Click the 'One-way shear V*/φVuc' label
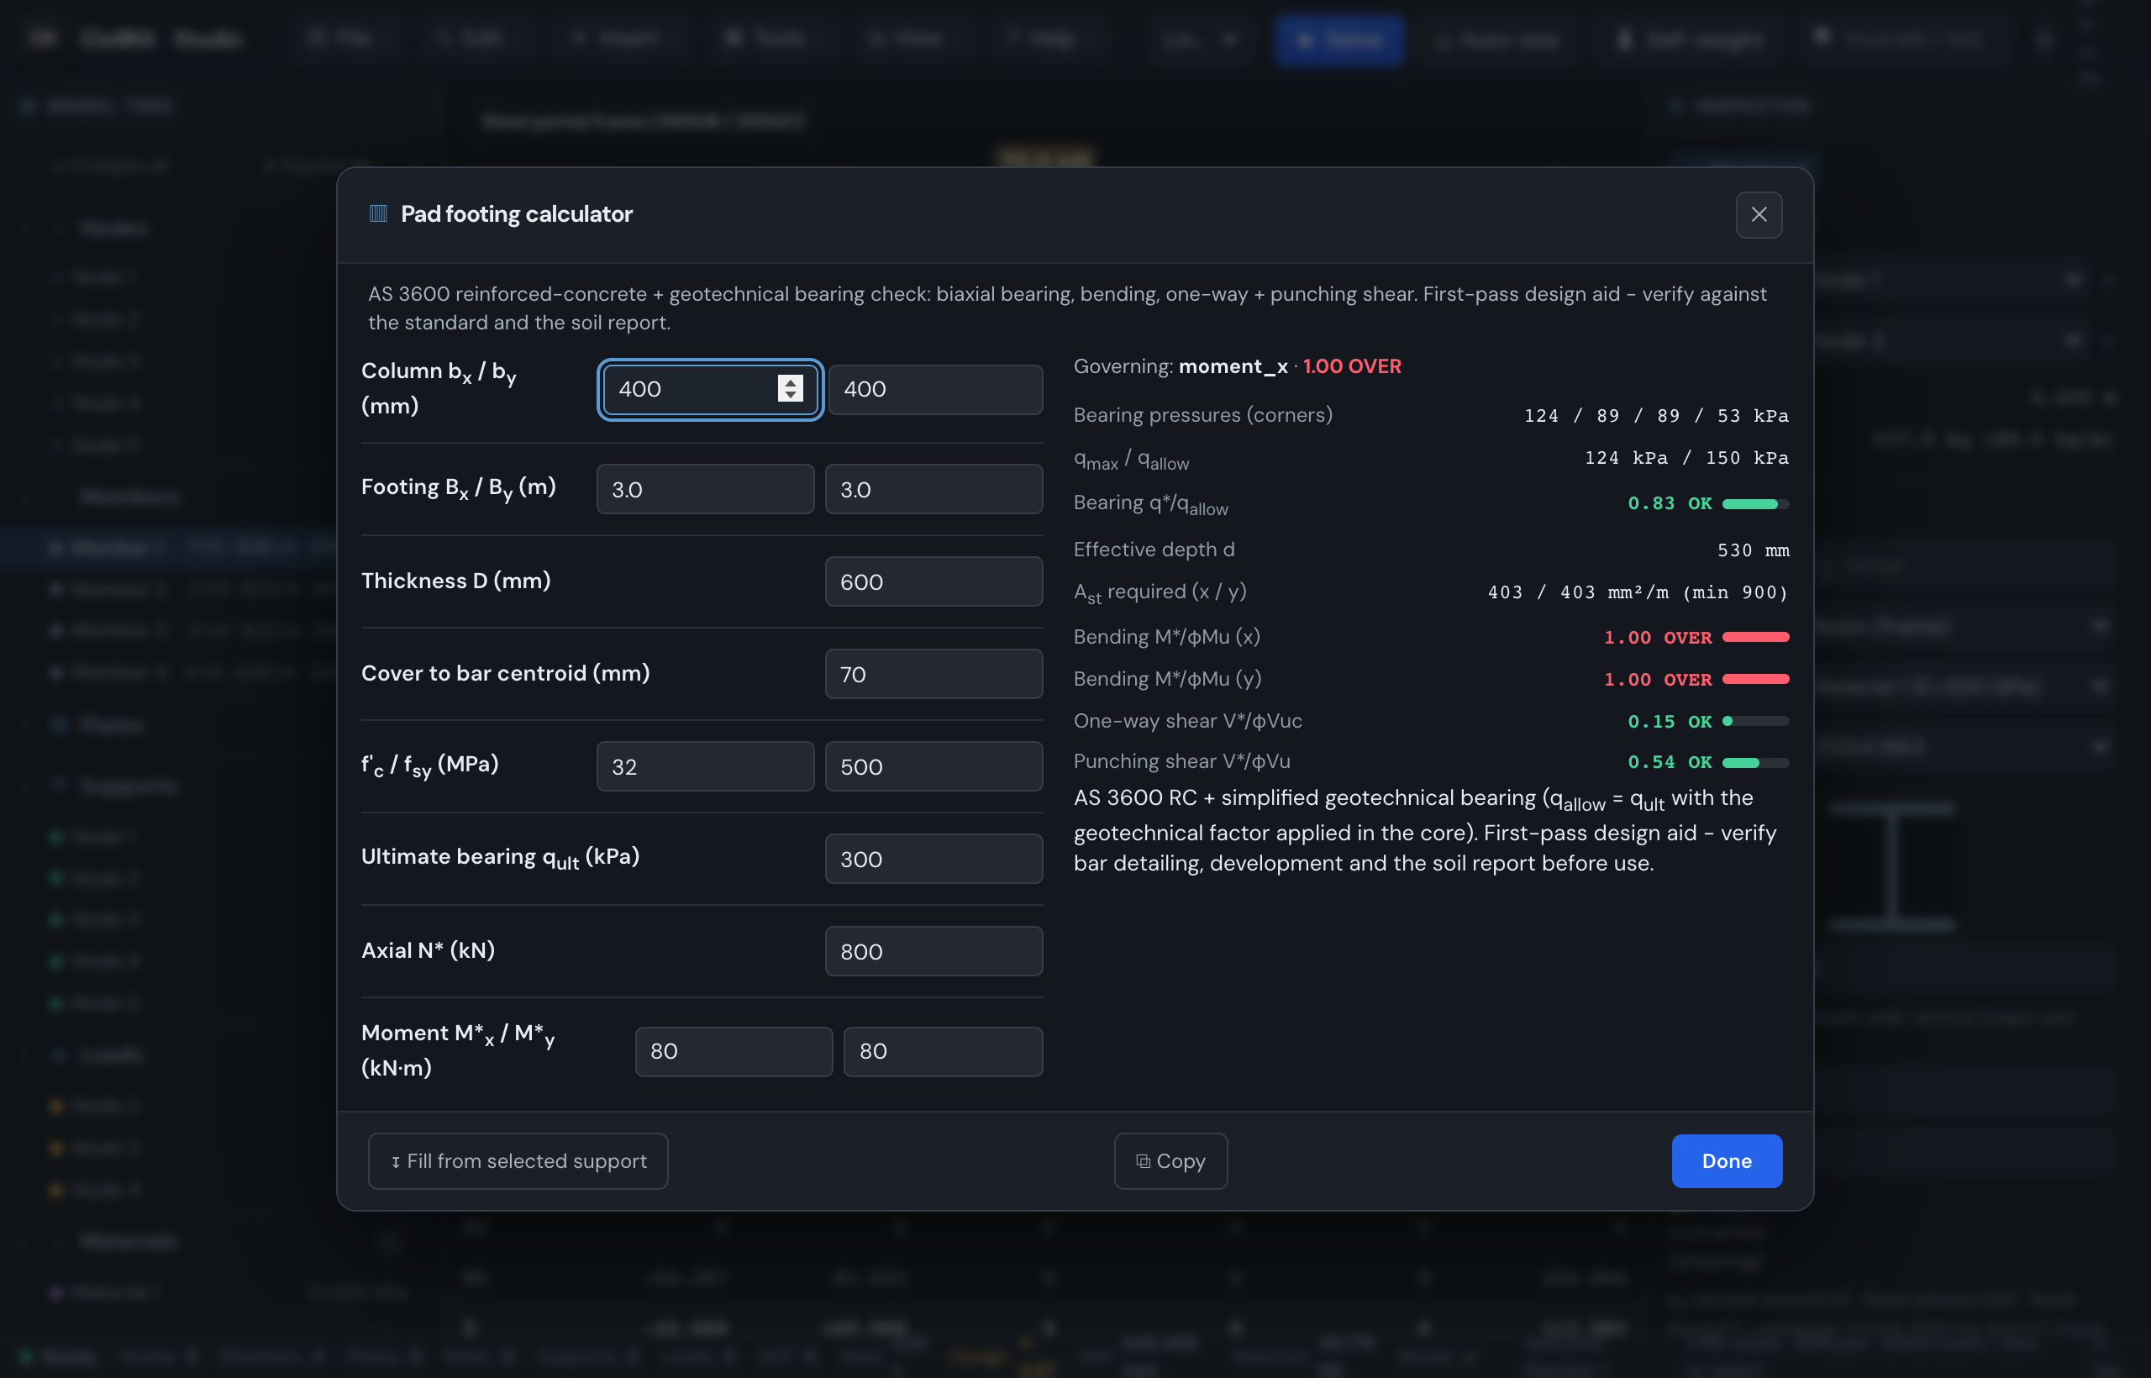The height and width of the screenshot is (1378, 2151). tap(1187, 721)
